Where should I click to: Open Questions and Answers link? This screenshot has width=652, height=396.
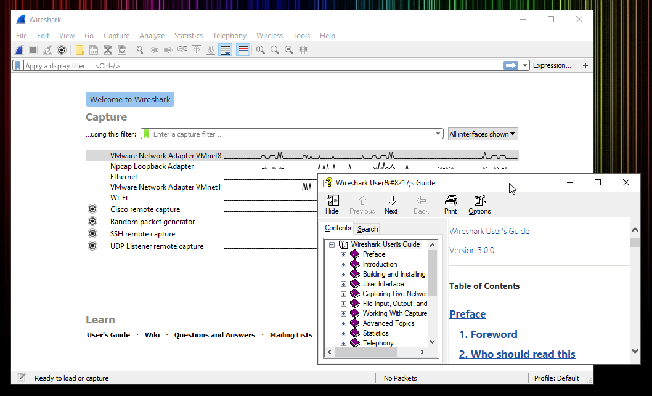tap(214, 335)
